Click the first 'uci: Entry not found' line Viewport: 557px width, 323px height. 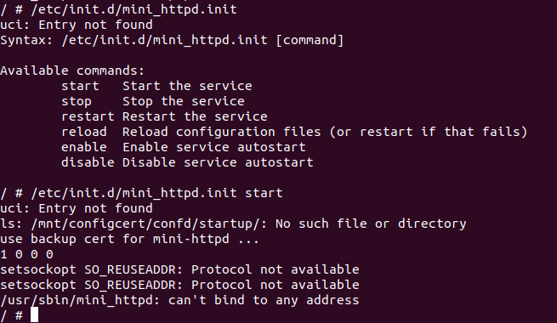pyautogui.click(x=77, y=25)
